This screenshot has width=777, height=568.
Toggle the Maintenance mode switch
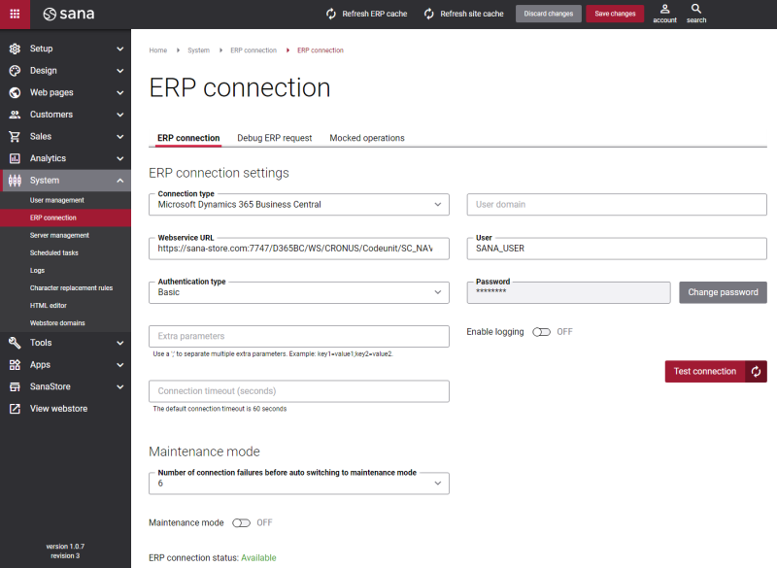coord(241,523)
